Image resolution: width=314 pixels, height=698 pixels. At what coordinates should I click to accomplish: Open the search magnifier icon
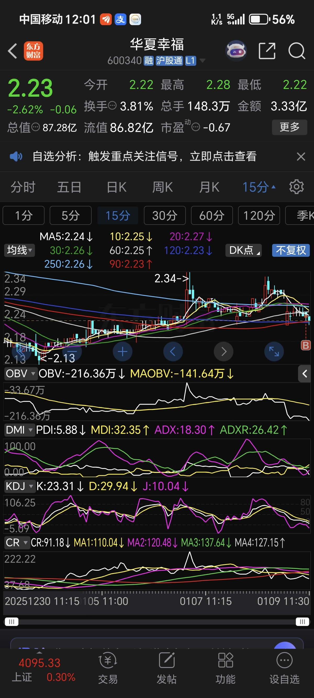297,51
